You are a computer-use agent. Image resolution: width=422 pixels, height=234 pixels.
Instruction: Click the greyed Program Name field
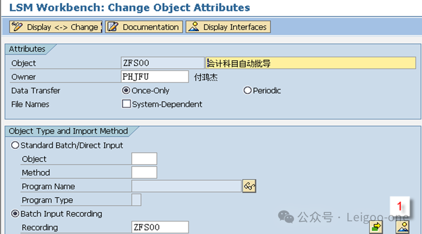186,186
